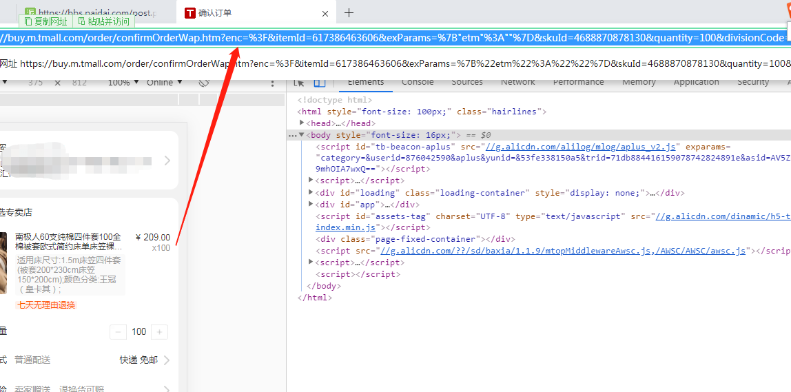Select the closing </html> tag row
This screenshot has width=791, height=392.
point(315,298)
